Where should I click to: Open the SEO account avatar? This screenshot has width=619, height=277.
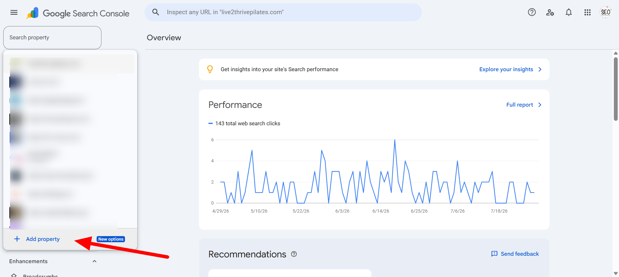point(605,12)
